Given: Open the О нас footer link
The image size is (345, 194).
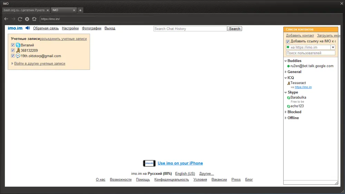Looking at the screenshot, I should [x=100, y=180].
